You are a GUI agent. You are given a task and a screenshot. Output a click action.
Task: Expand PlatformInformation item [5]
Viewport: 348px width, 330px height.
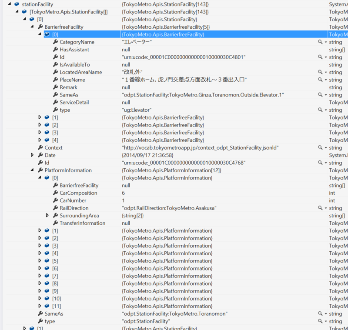40,260
